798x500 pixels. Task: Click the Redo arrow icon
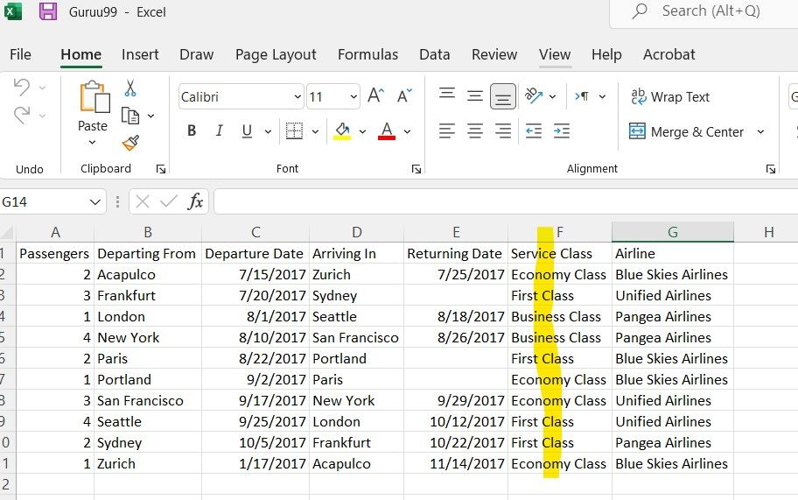click(x=21, y=115)
